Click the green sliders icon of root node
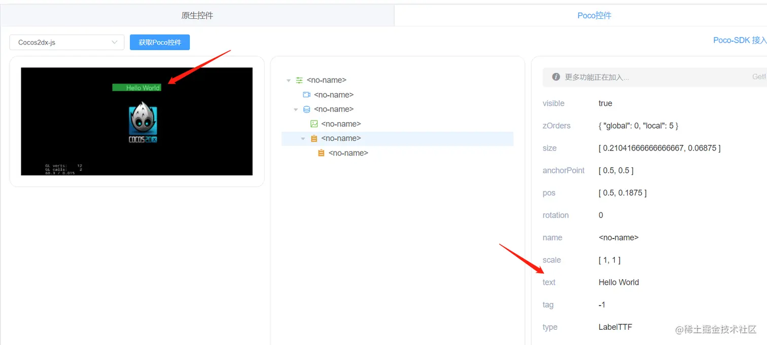This screenshot has width=767, height=345. 299,80
